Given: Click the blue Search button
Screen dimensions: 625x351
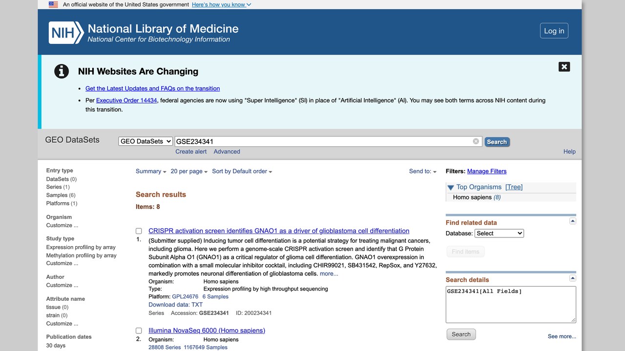Looking at the screenshot, I should [497, 142].
